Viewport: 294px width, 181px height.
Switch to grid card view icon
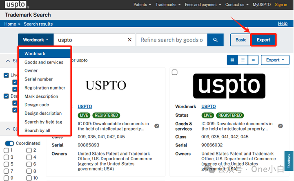pos(232,60)
